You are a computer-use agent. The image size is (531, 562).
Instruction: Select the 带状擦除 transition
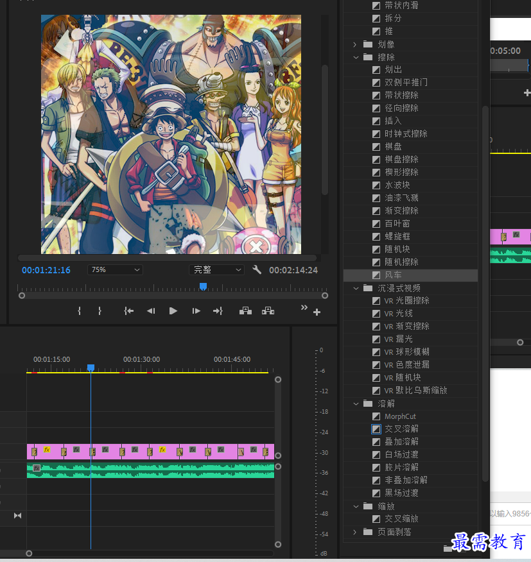401,96
